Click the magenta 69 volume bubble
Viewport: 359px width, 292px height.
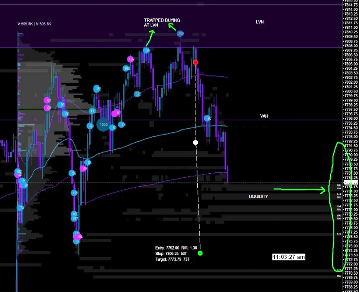pos(83,169)
